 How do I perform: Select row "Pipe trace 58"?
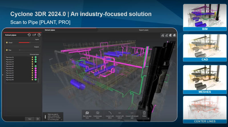point(21,62)
